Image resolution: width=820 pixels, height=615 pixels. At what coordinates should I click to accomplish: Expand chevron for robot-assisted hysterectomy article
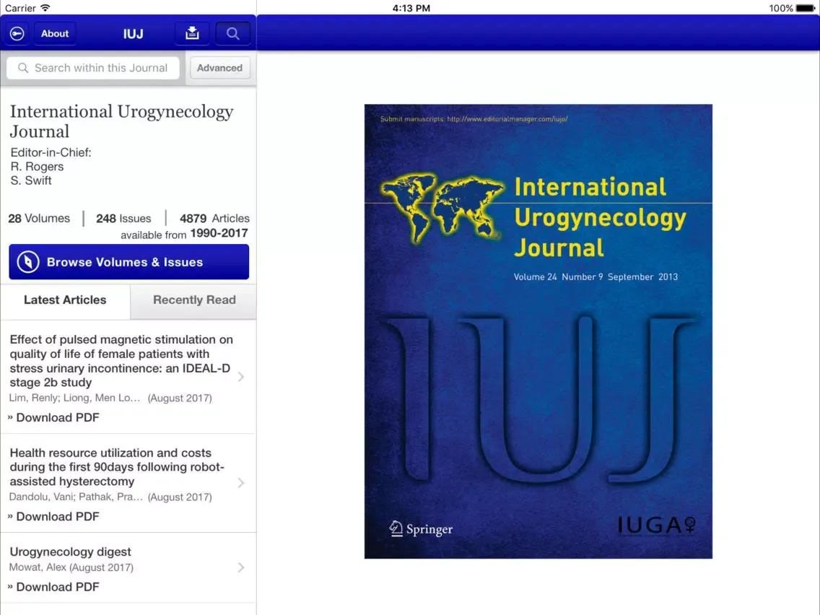pyautogui.click(x=241, y=483)
